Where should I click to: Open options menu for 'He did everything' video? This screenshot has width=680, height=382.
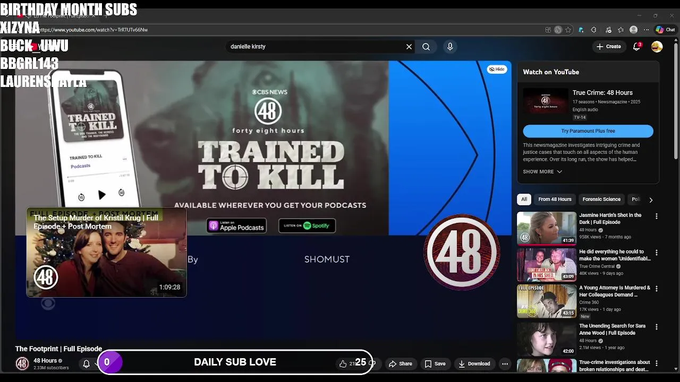click(x=657, y=253)
